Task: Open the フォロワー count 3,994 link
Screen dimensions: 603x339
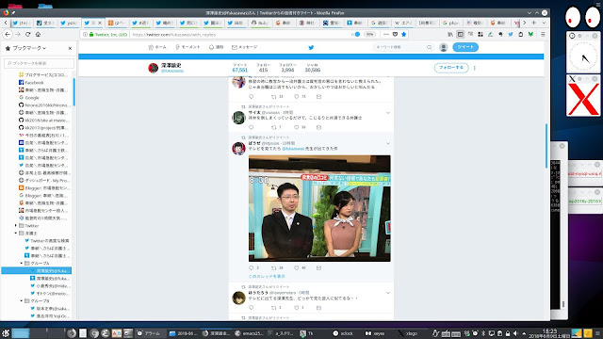Action: pyautogui.click(x=287, y=68)
